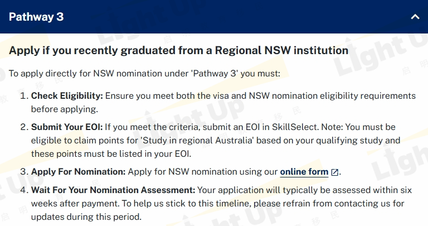Image resolution: width=428 pixels, height=226 pixels.
Task: Collapse the Pathway 3 chevron arrow
Action: [414, 17]
